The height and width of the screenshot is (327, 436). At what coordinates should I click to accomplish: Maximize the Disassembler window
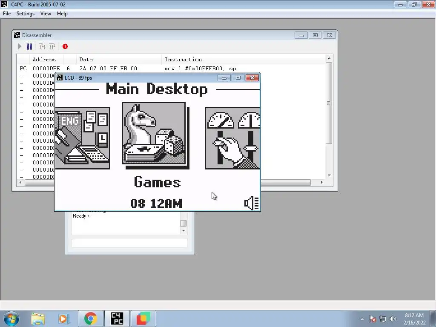tap(315, 35)
